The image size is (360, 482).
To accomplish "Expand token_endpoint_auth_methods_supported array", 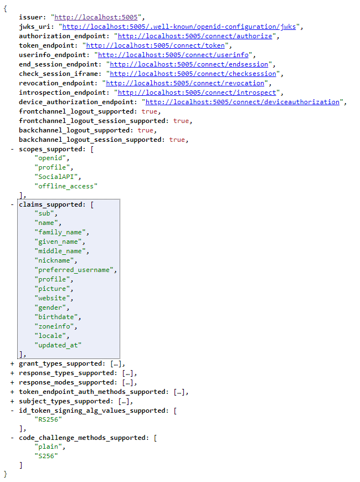I will click(12, 392).
